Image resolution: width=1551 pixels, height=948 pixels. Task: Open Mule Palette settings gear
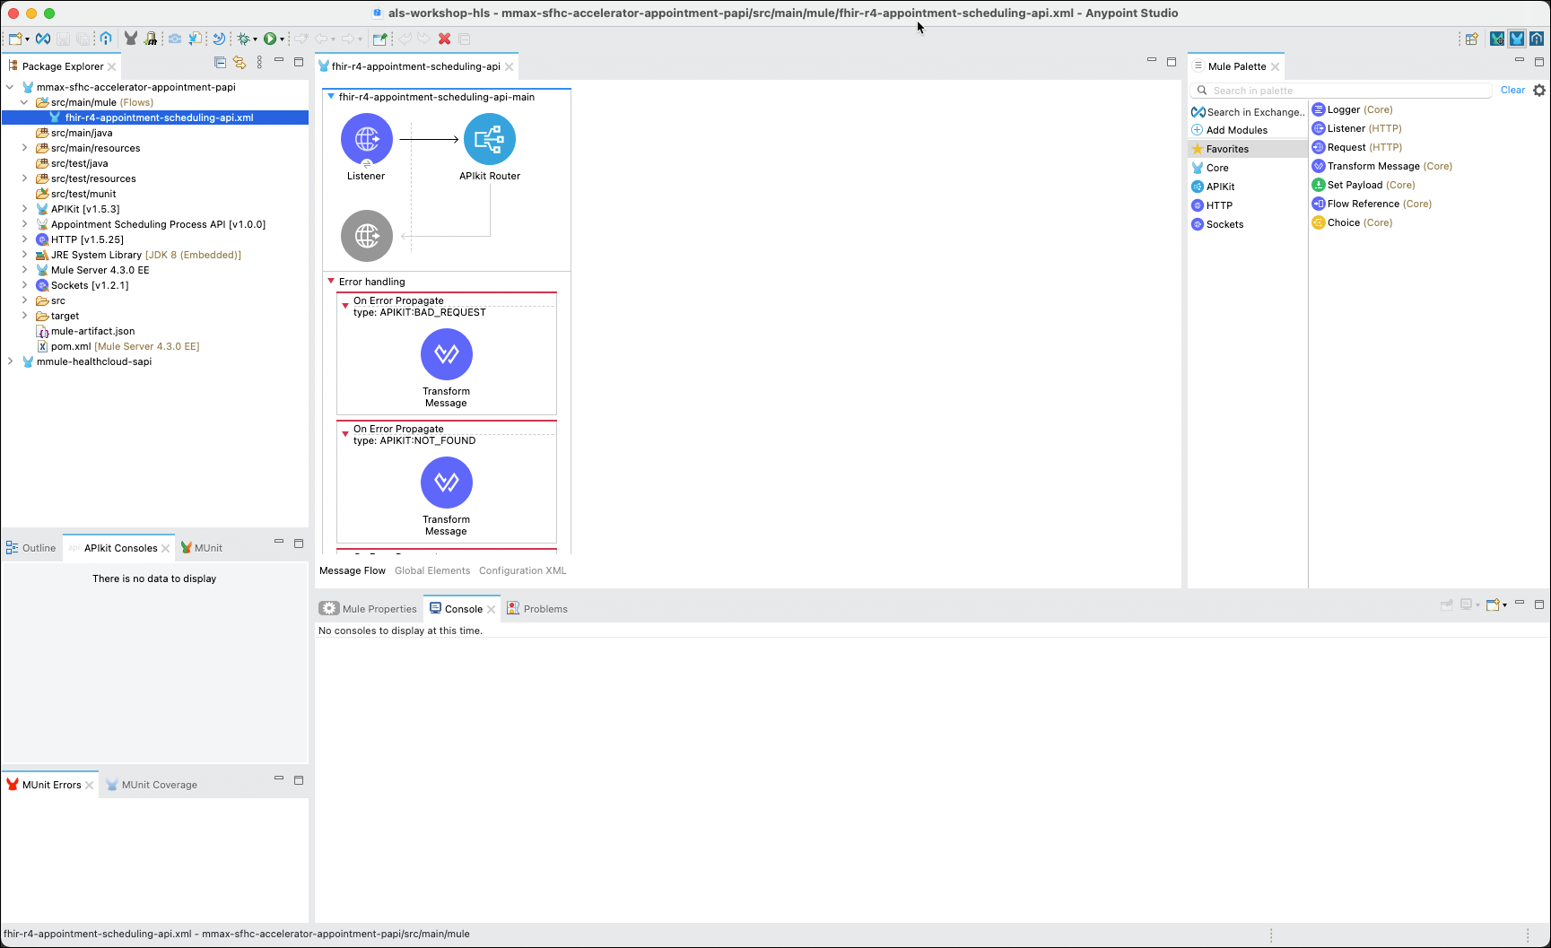(1539, 90)
